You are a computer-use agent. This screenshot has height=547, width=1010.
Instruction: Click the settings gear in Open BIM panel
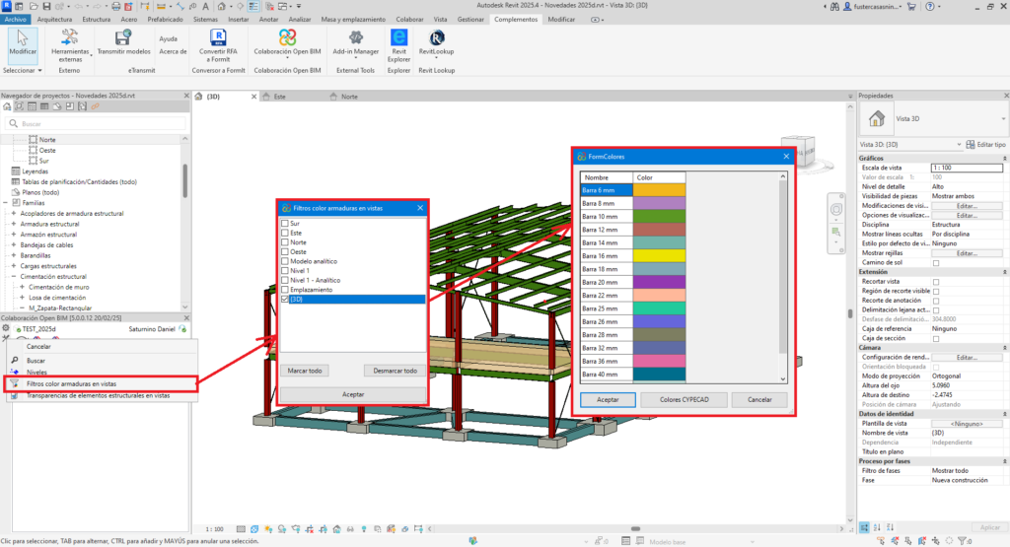pos(6,328)
